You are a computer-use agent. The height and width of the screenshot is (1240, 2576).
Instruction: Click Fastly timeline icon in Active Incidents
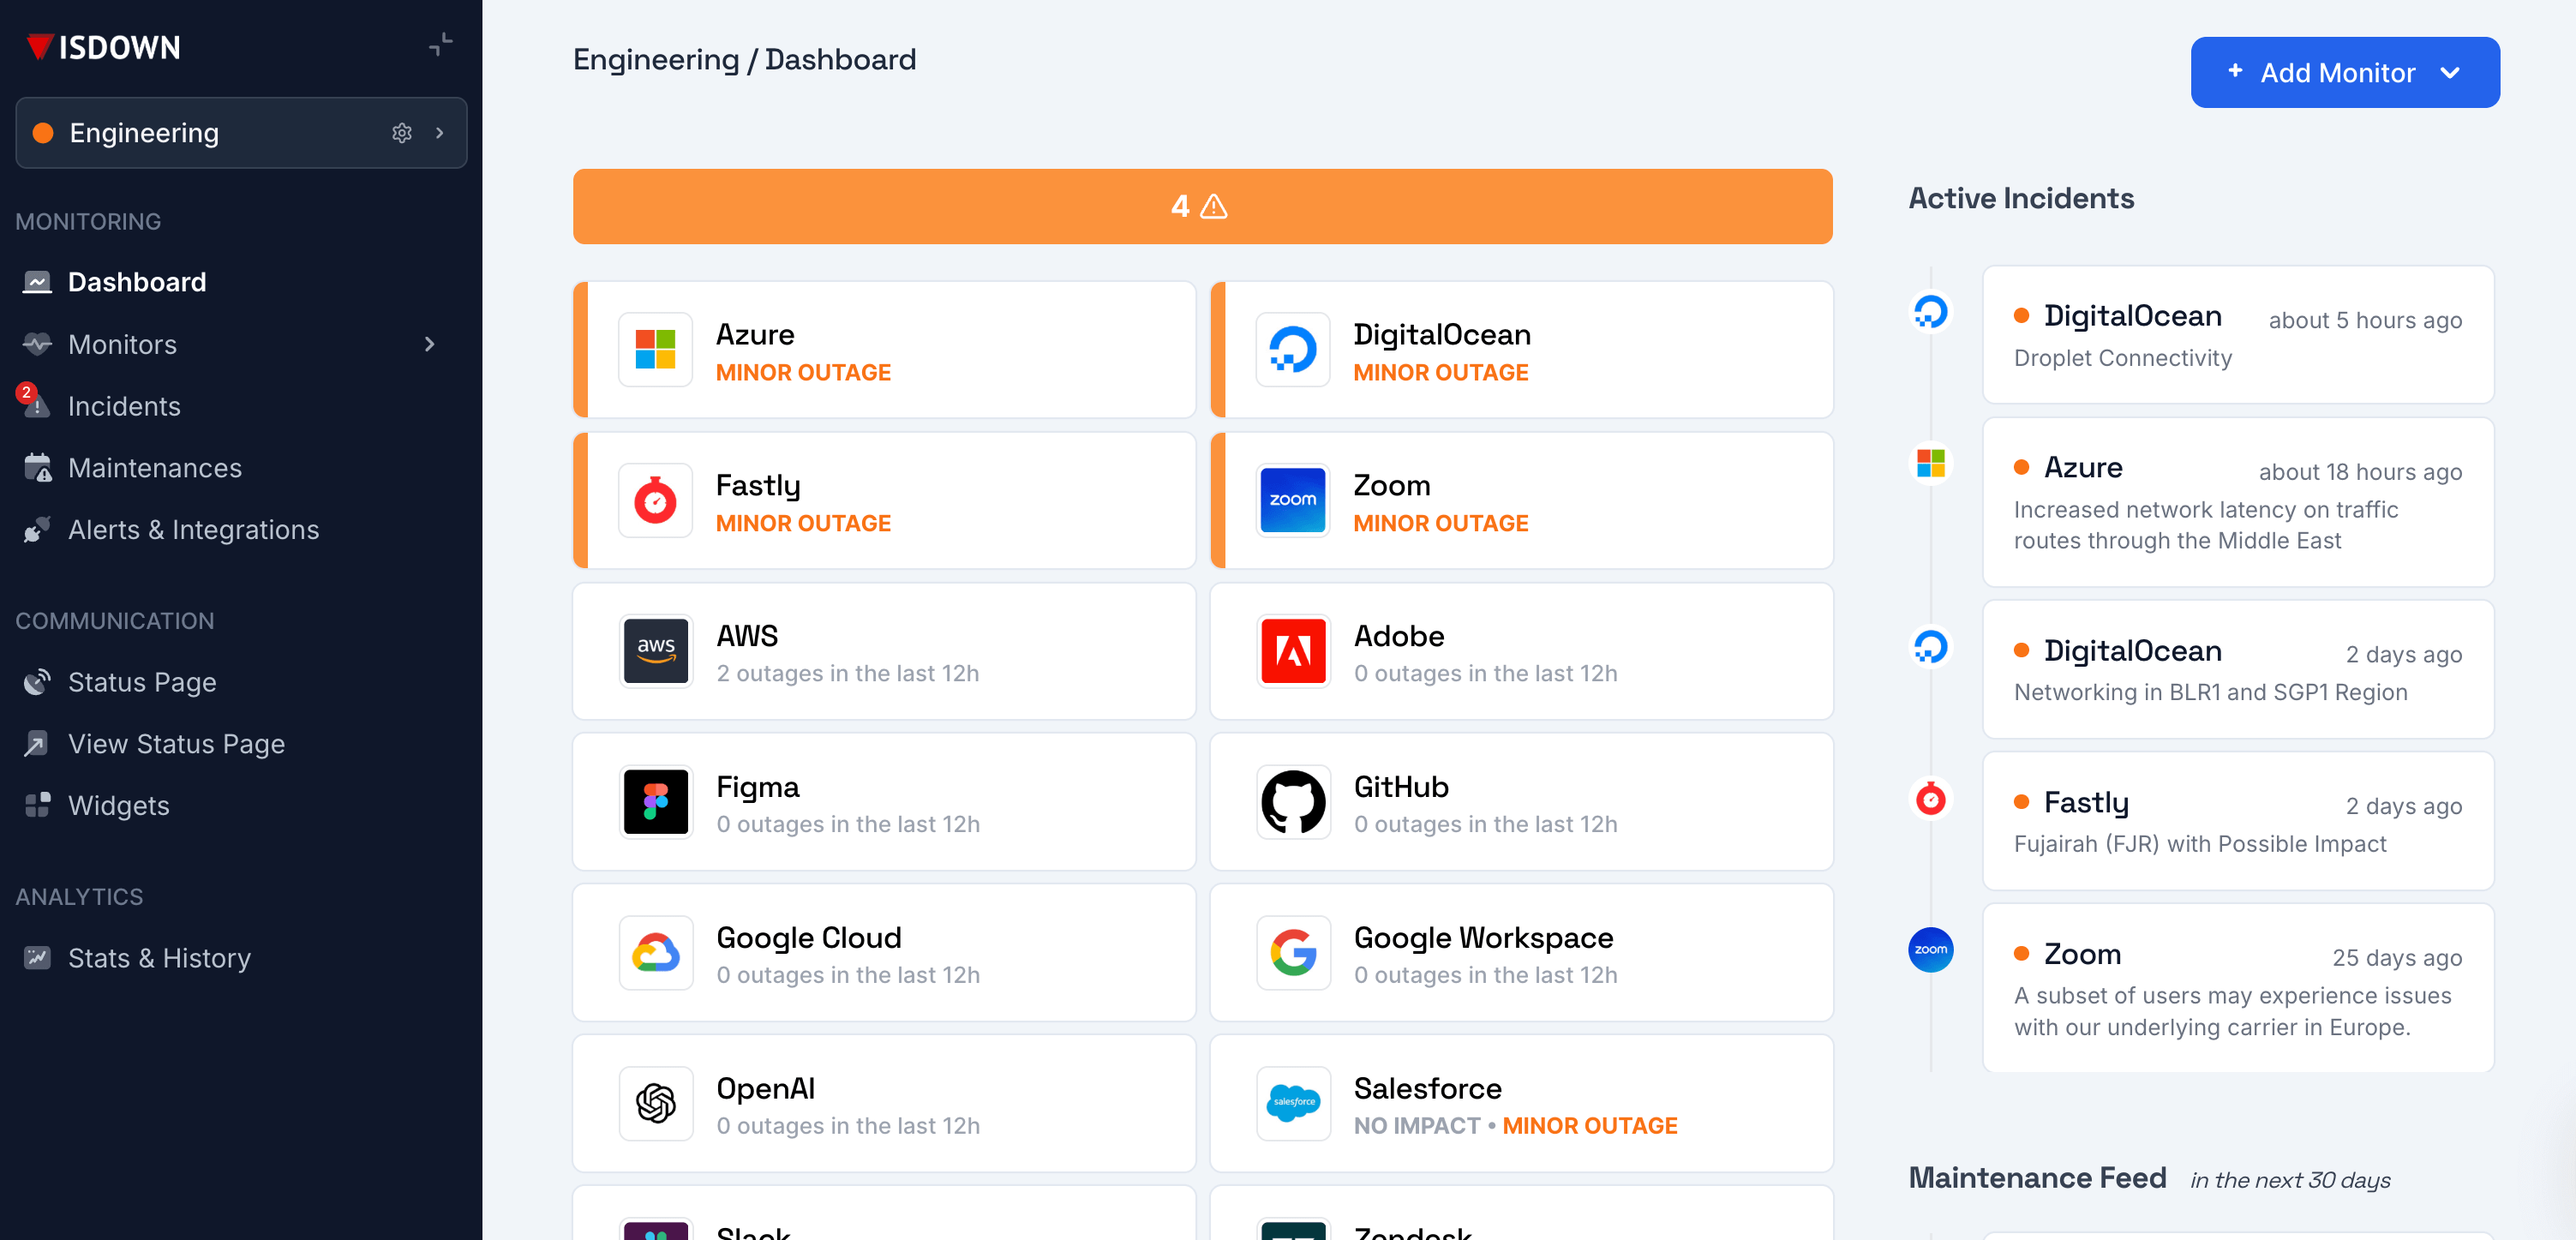click(x=1930, y=799)
